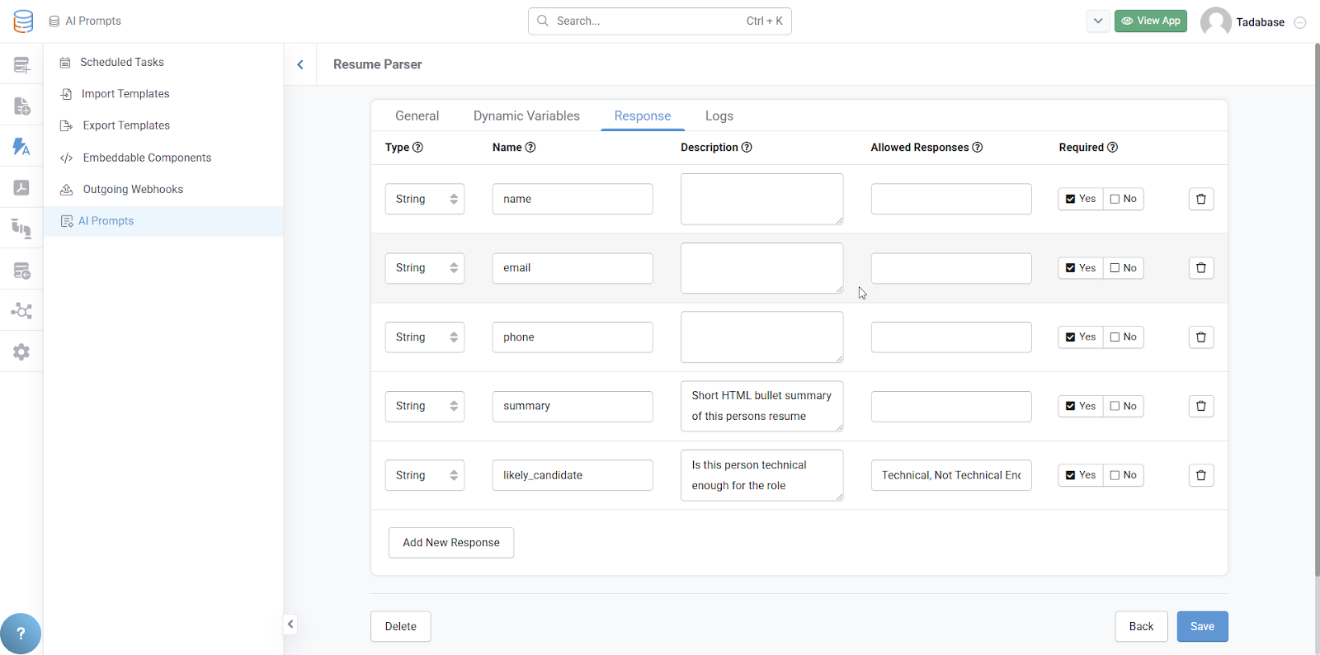Set email row Required to No
This screenshot has height=655, width=1320.
pos(1123,268)
